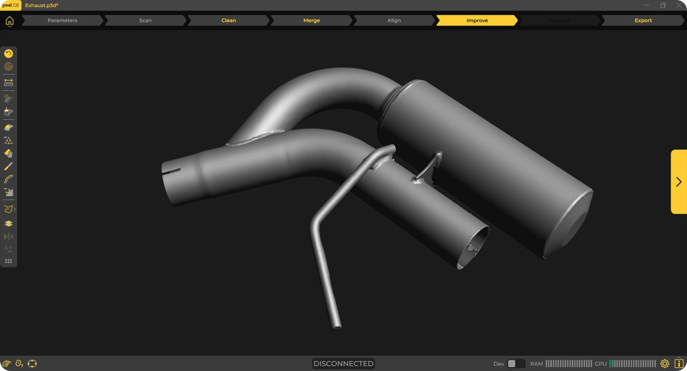This screenshot has width=687, height=371.
Task: Switch to the Clean workflow stage
Action: point(228,20)
